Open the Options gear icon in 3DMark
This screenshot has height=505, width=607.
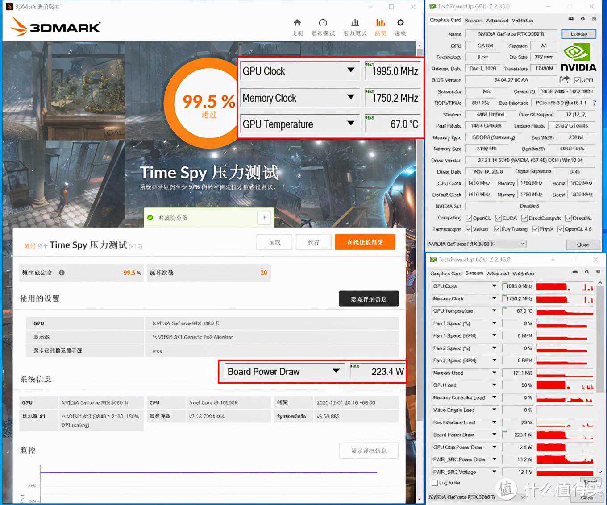(400, 23)
